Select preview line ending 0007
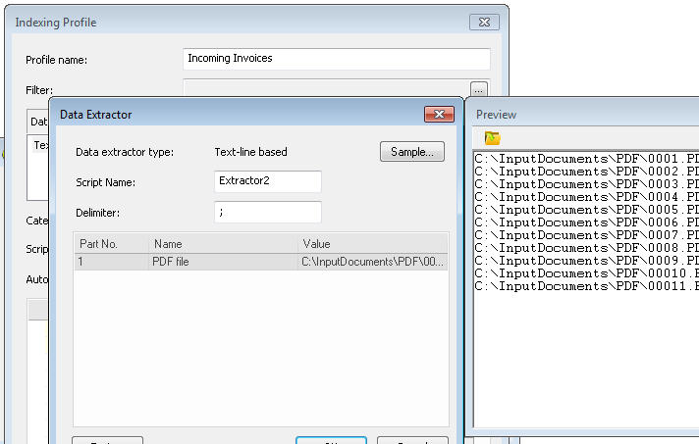The image size is (699, 444). pos(587,235)
